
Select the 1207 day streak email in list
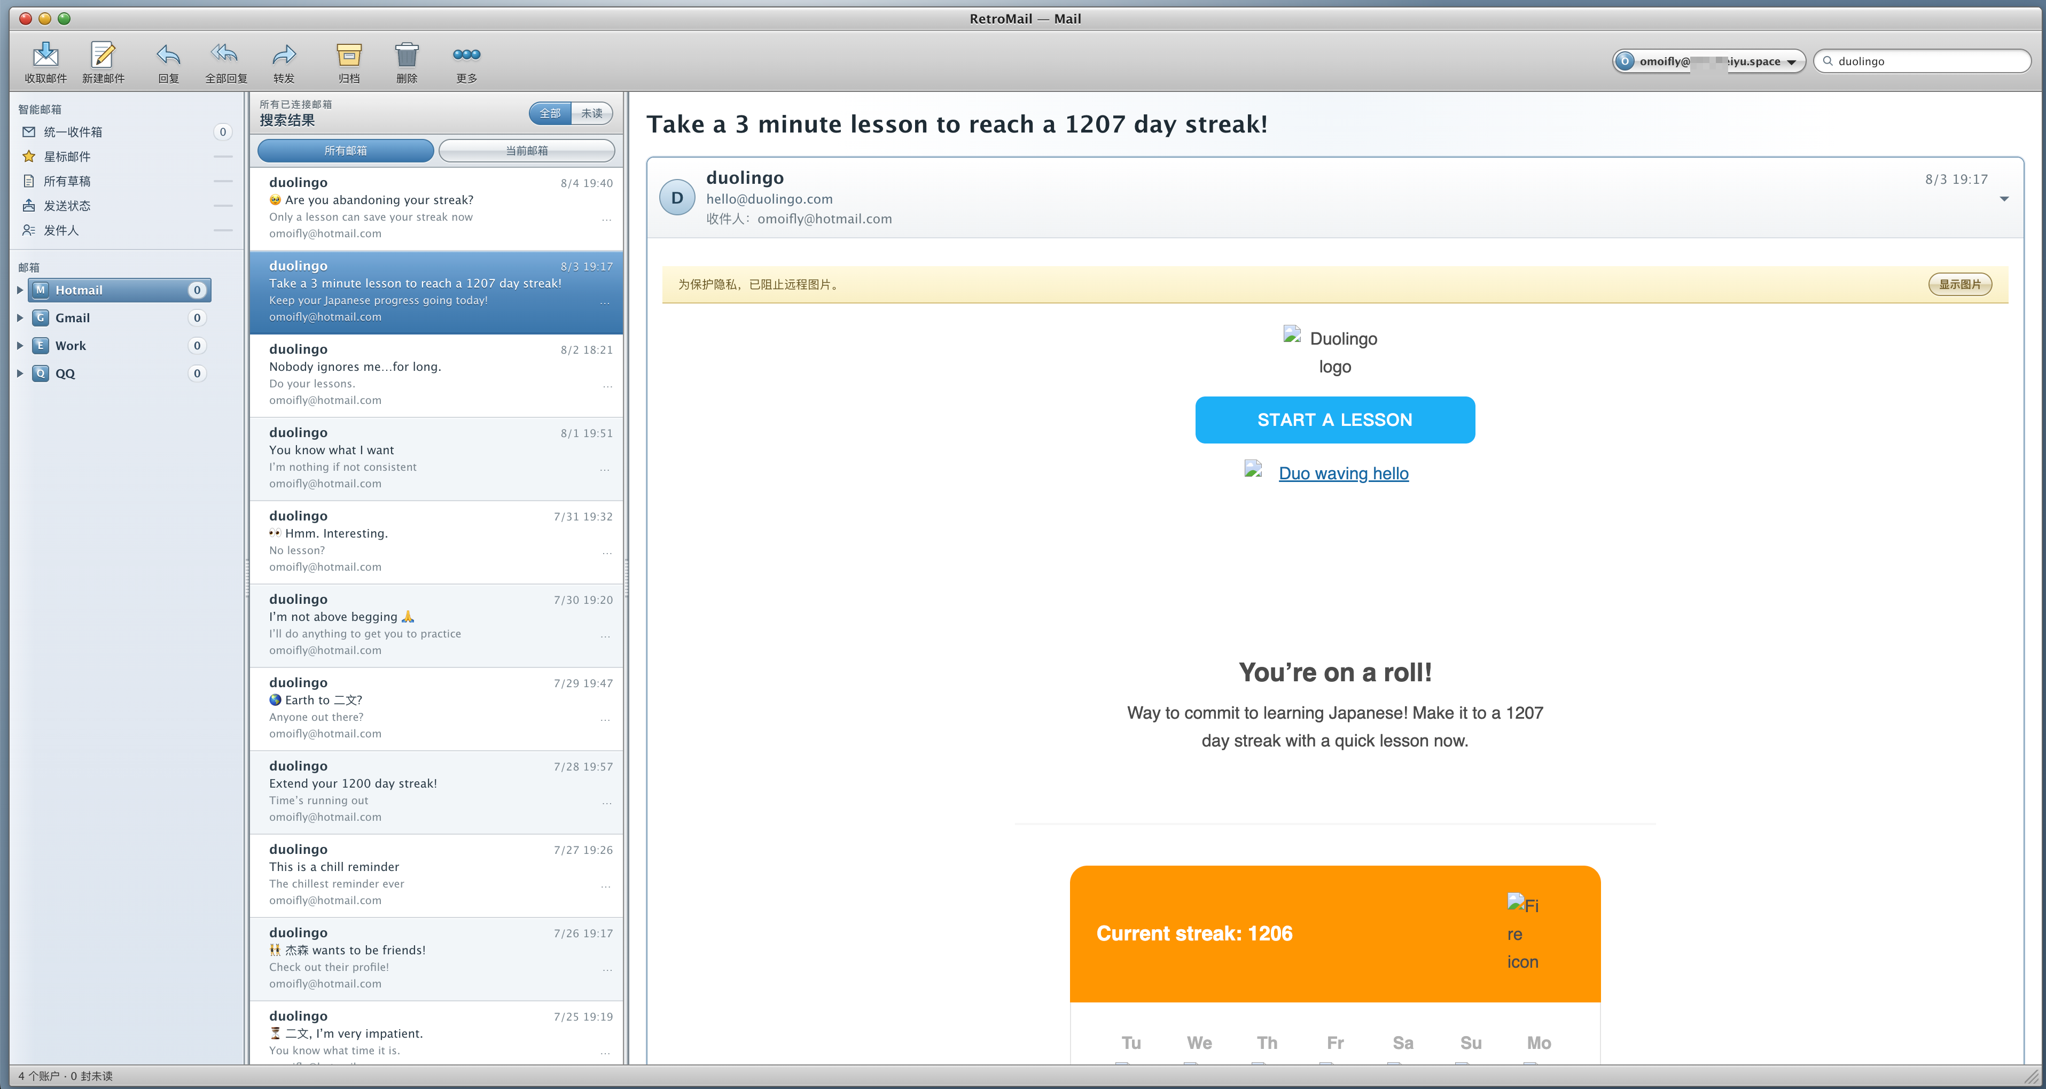click(436, 292)
